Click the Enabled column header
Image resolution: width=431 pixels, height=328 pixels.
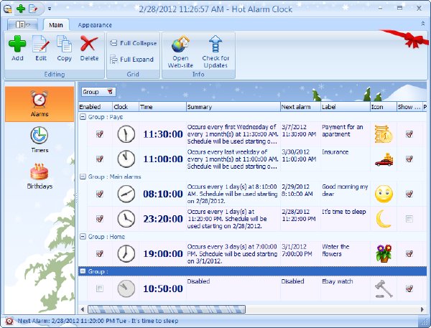tap(95, 107)
